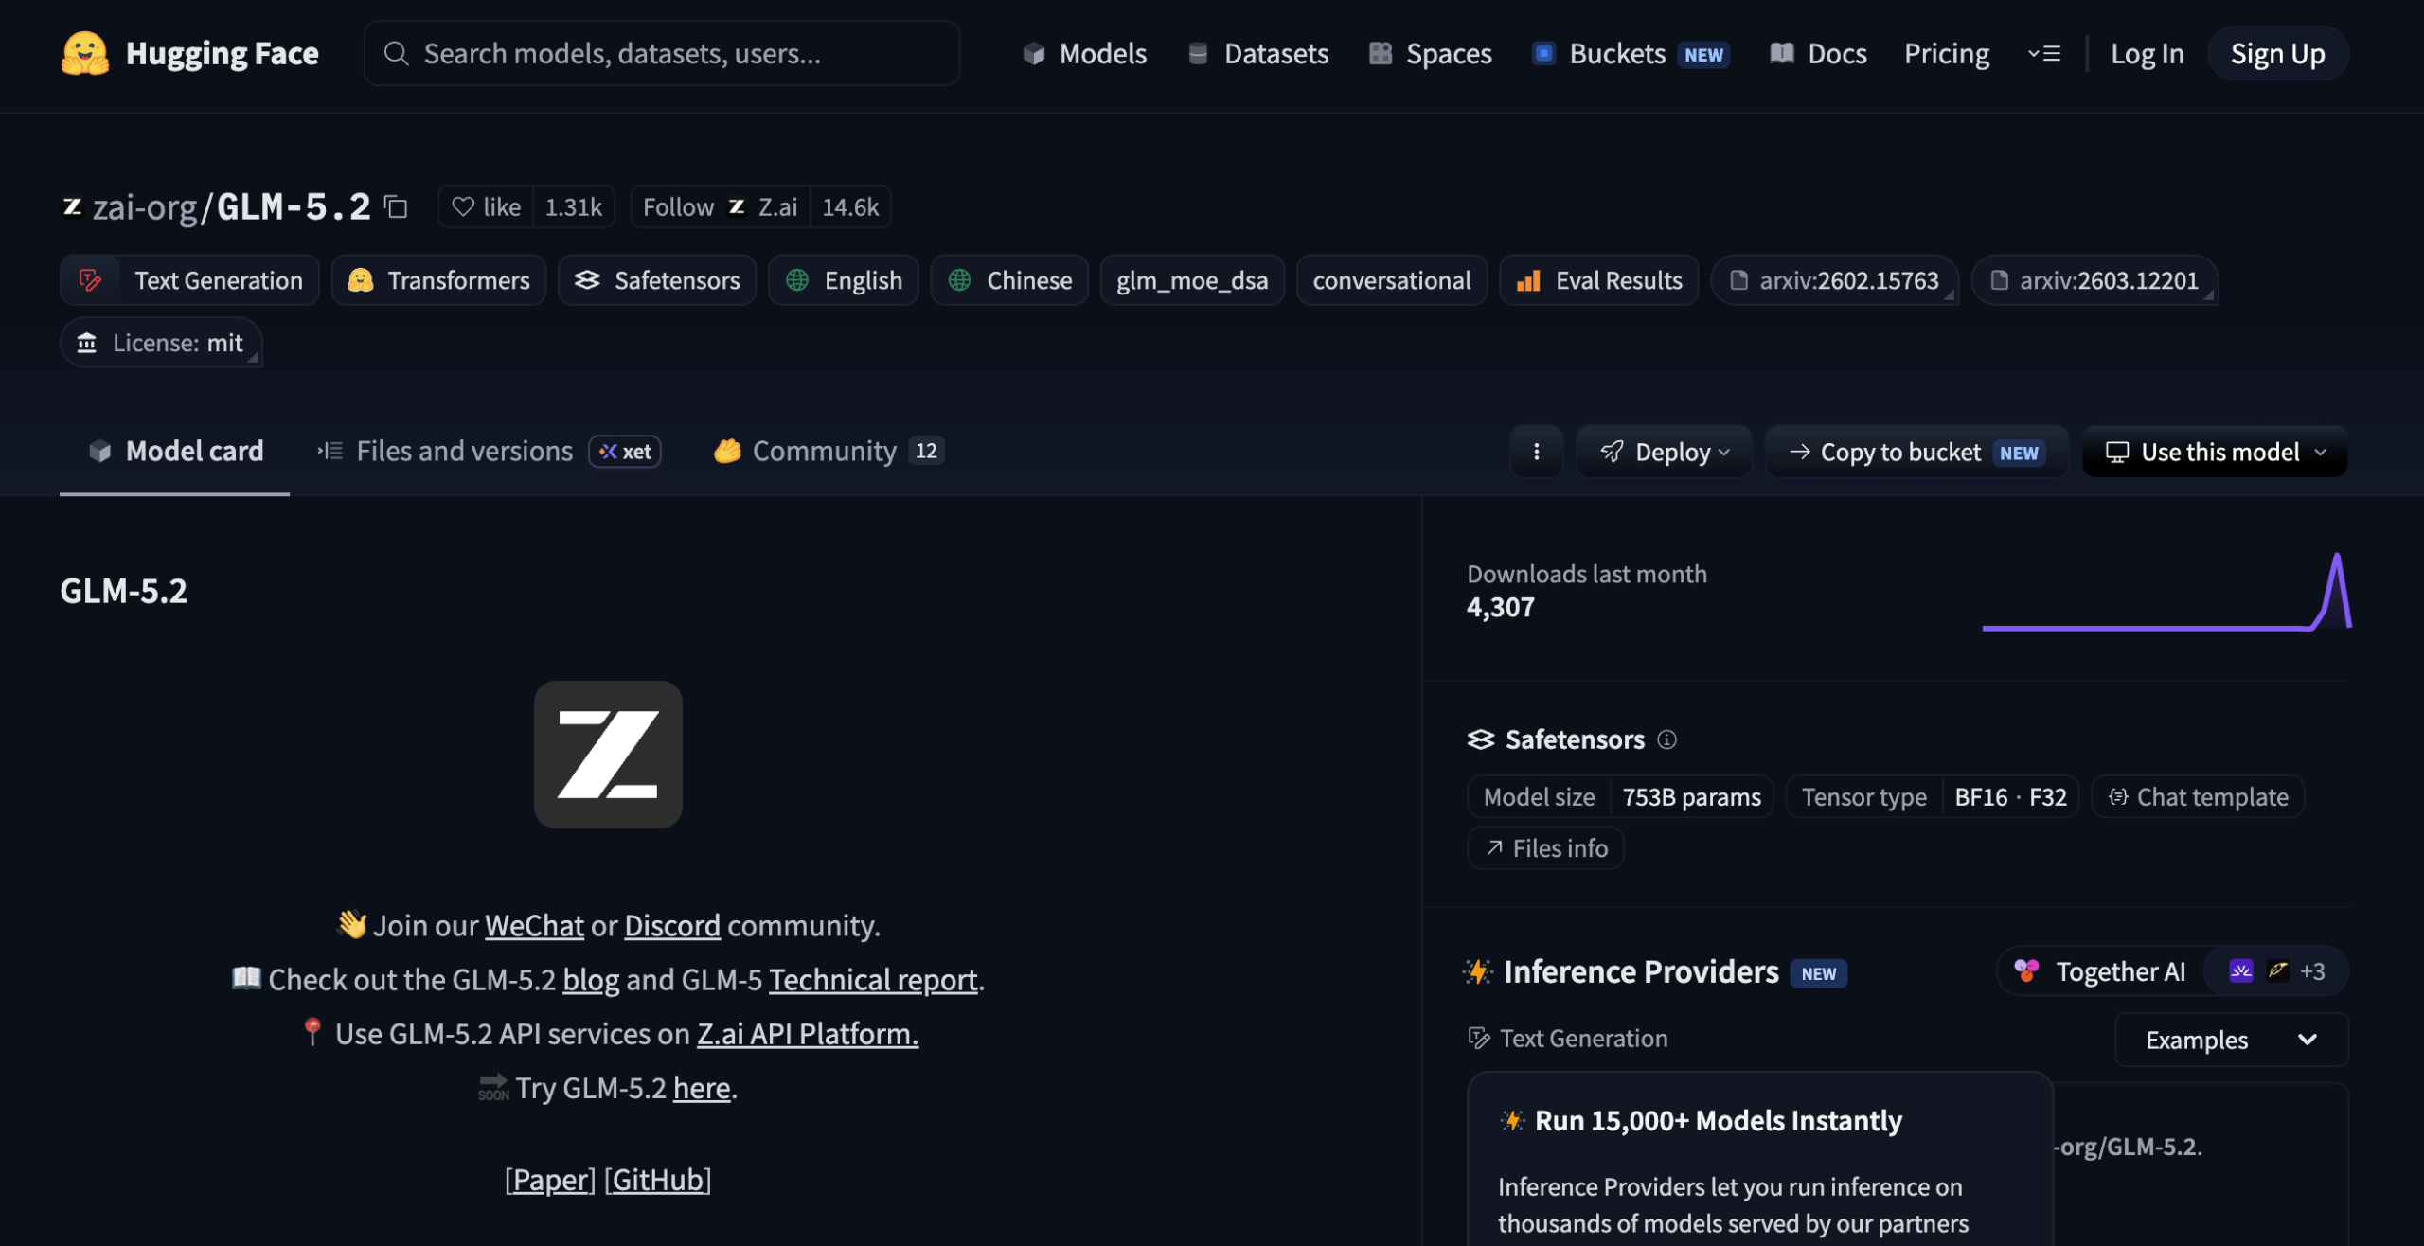Screen dimensions: 2424x1246
Task: Click the 14.6k followers count
Action: pyautogui.click(x=850, y=206)
